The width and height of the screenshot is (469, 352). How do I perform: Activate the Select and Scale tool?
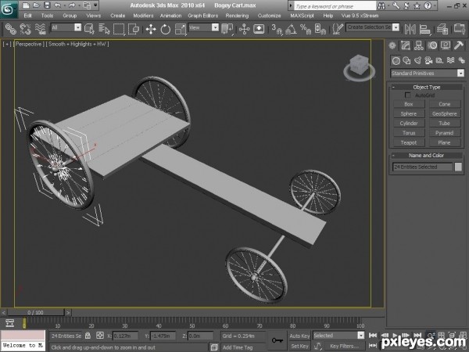(181, 29)
